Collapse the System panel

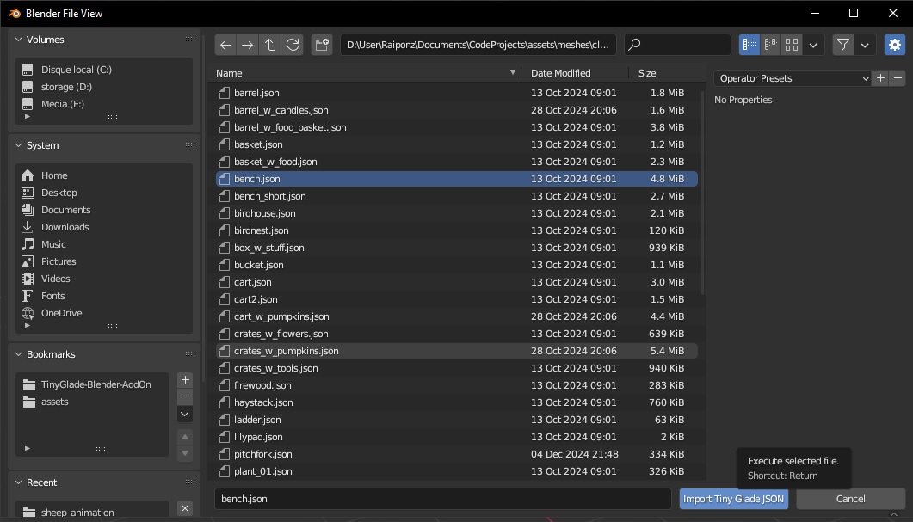[x=19, y=144]
